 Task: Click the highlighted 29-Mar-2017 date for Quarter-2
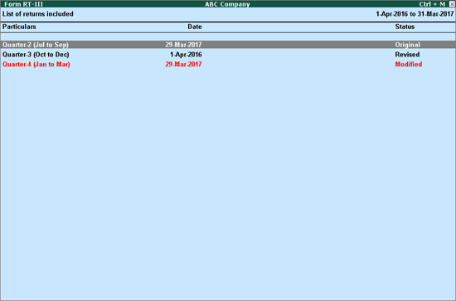point(183,45)
